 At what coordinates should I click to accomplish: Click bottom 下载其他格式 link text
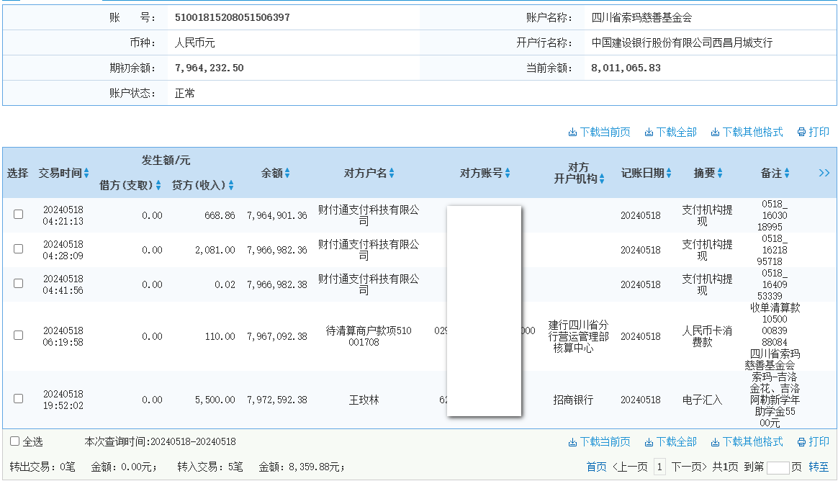coord(752,442)
